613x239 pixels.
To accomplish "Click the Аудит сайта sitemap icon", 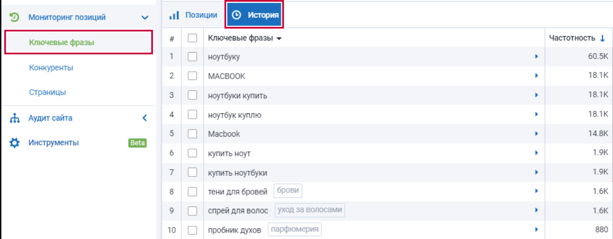I will pyautogui.click(x=15, y=118).
